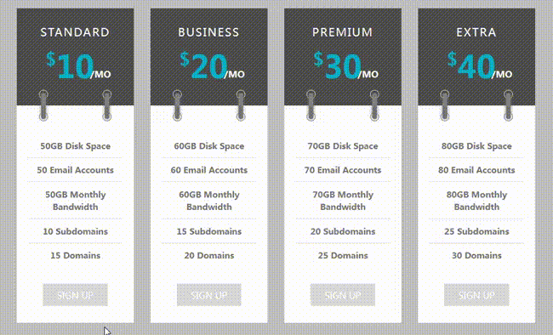Click the Extra plan Sign Up button
The image size is (553, 335).
476,295
